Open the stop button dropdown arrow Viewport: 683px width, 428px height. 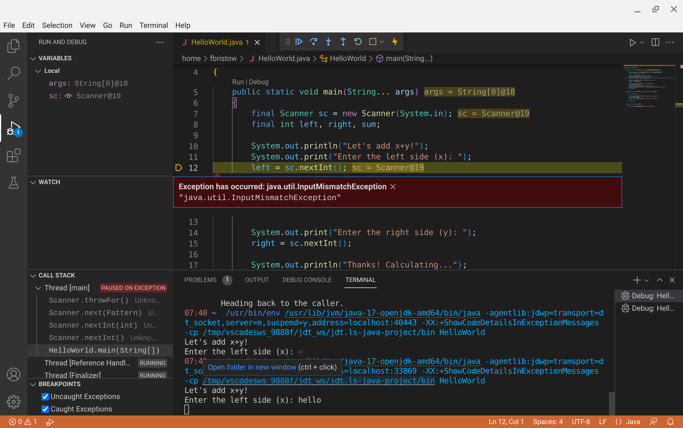(382, 42)
